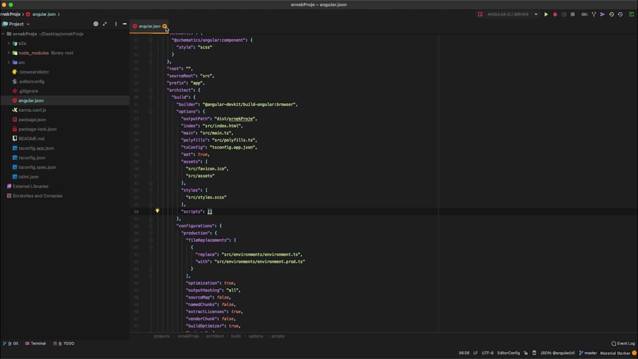Click the Git push arrow icon
Viewport: 638px width, 359px height.
603,14
